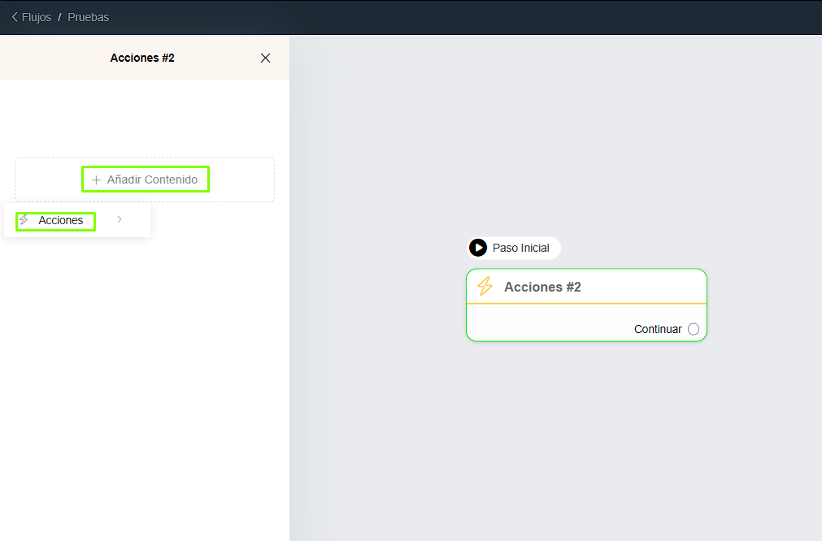
Task: Select the Acciones menu entry
Action: [61, 220]
